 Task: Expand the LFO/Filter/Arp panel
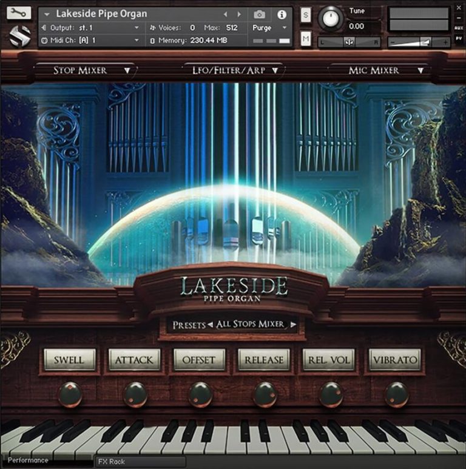pyautogui.click(x=234, y=70)
